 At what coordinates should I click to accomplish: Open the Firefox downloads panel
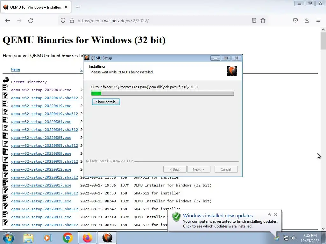click(307, 20)
